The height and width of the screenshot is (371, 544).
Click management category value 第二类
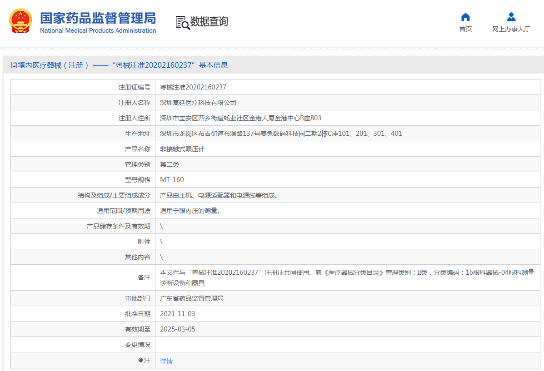click(x=170, y=164)
